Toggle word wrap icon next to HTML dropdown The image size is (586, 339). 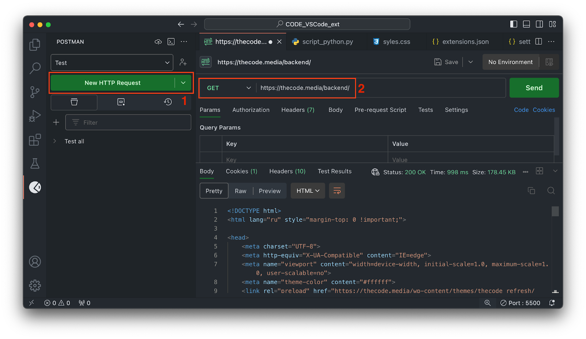[337, 191]
